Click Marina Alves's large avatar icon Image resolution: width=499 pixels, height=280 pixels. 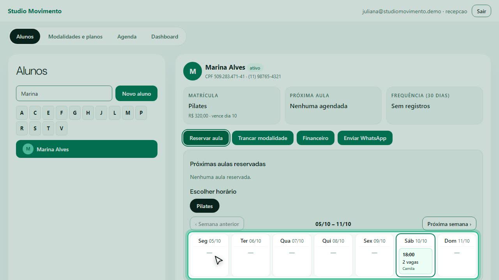(x=193, y=71)
